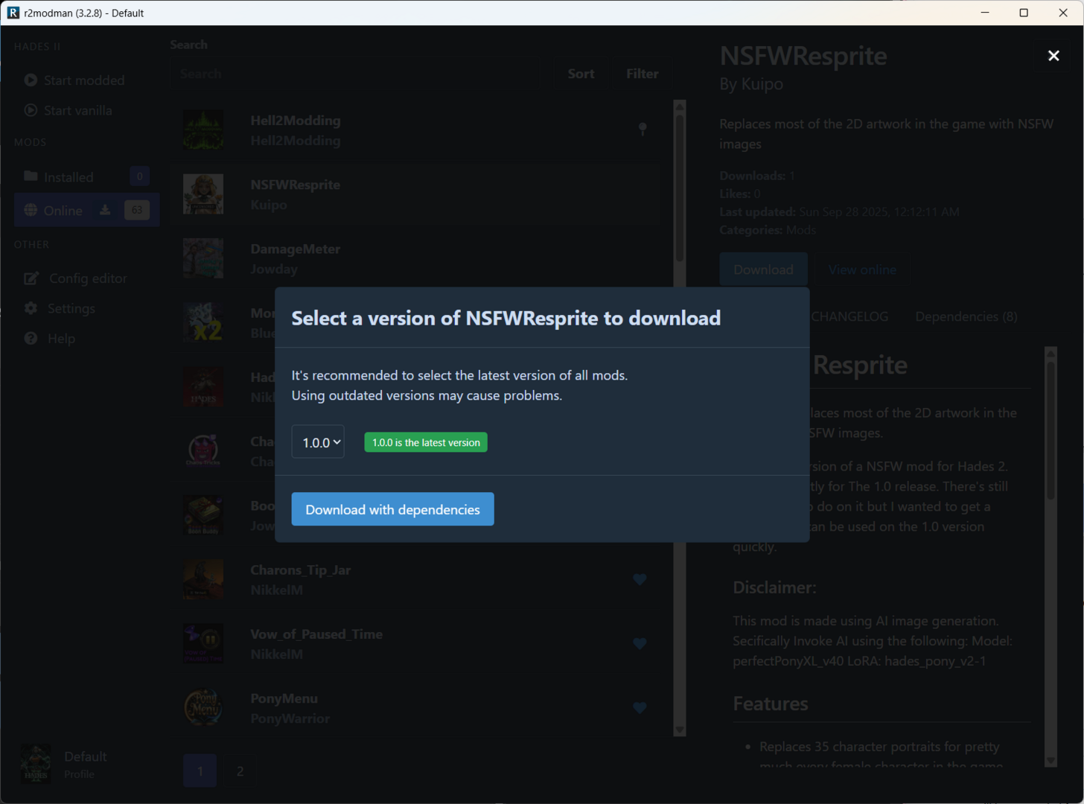The width and height of the screenshot is (1084, 804).
Task: Click Download button in details panel
Action: [763, 269]
